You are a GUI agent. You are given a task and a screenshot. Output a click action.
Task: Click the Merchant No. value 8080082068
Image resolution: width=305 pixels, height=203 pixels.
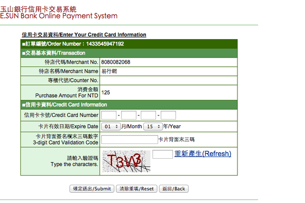coord(116,62)
